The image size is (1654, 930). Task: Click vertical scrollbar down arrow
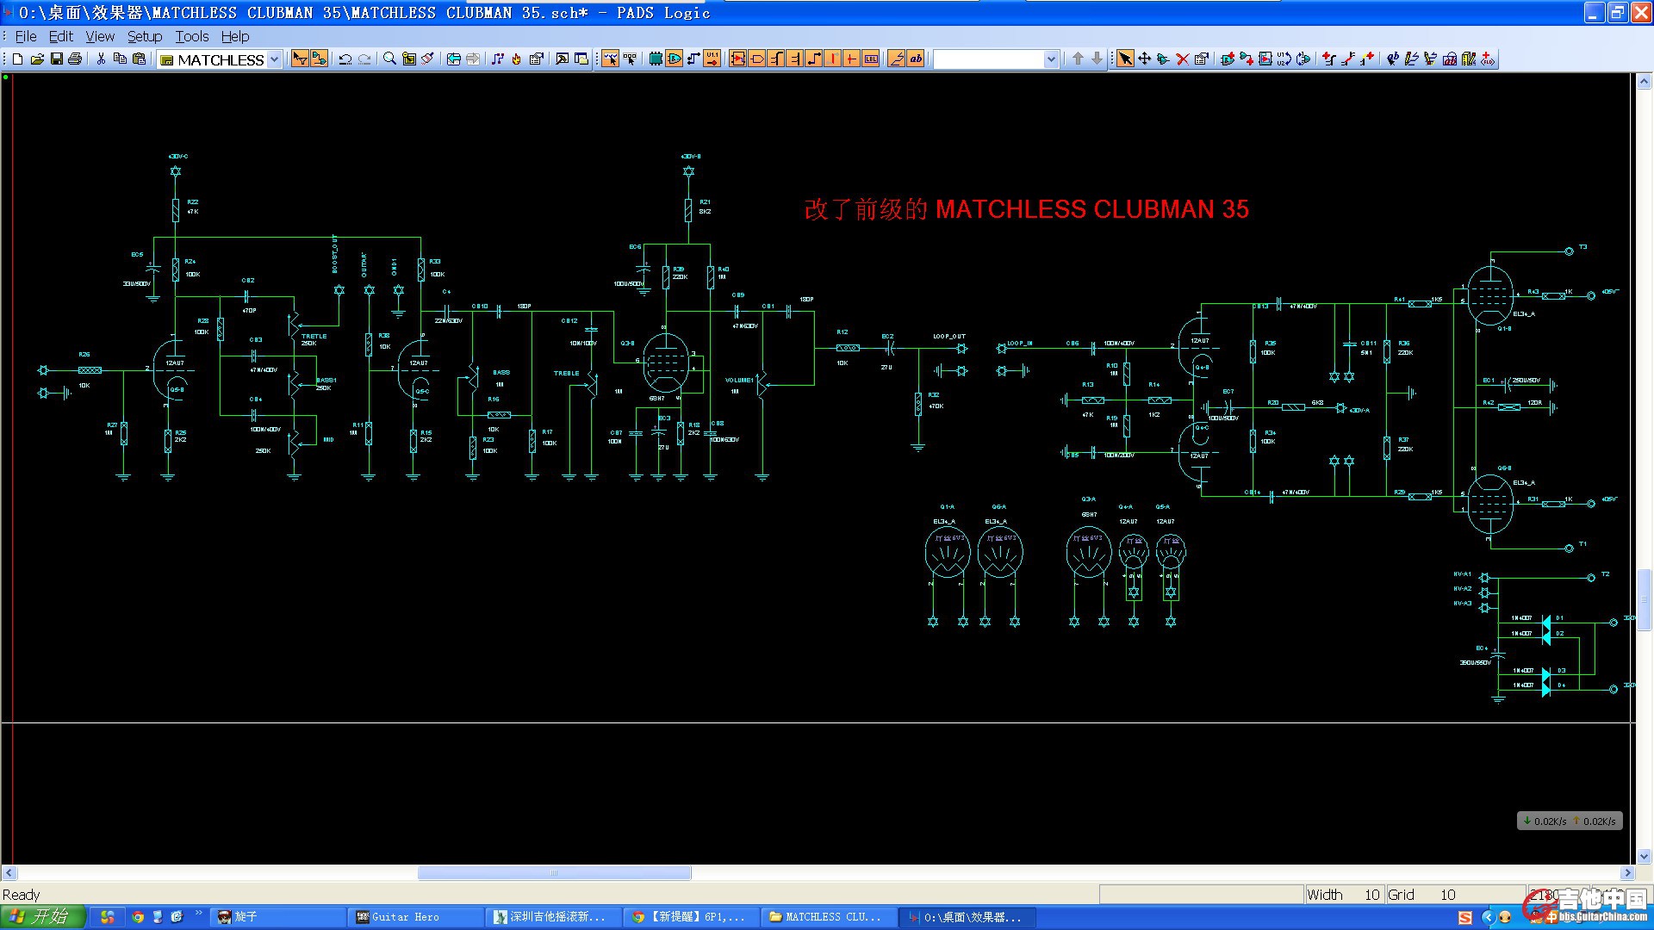coord(1644,856)
